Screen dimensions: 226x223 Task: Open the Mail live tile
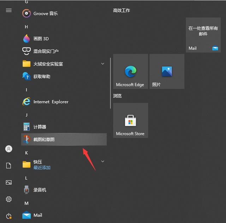[203, 35]
